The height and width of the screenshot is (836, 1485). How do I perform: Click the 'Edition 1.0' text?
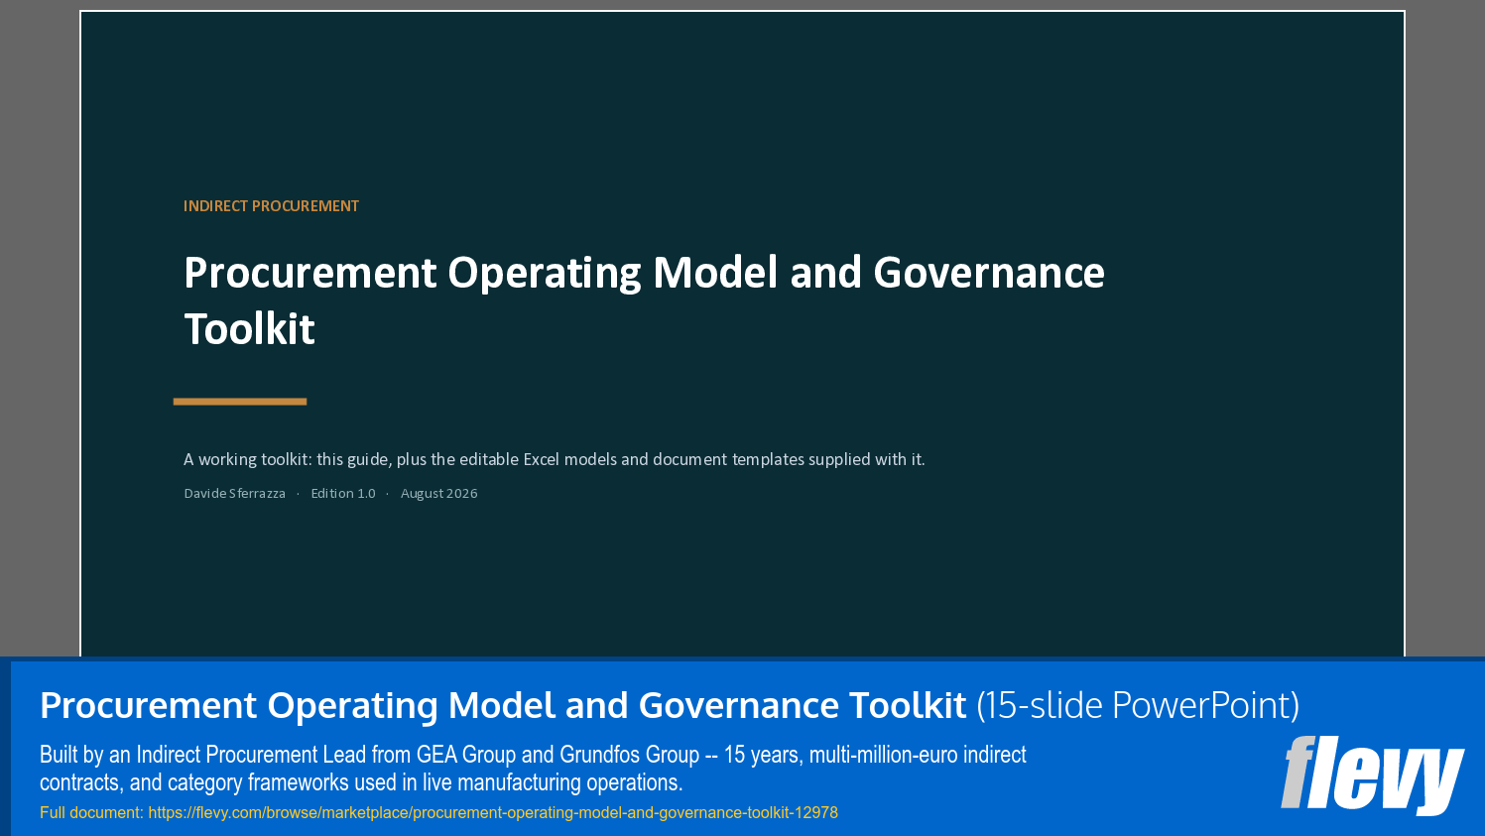[343, 493]
